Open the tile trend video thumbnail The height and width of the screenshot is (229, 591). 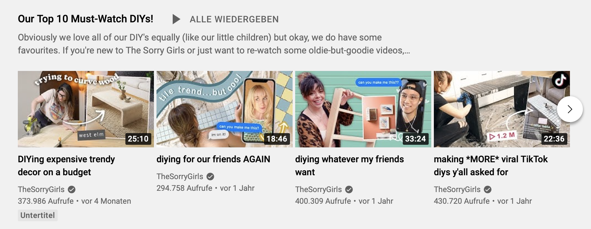[225, 109]
